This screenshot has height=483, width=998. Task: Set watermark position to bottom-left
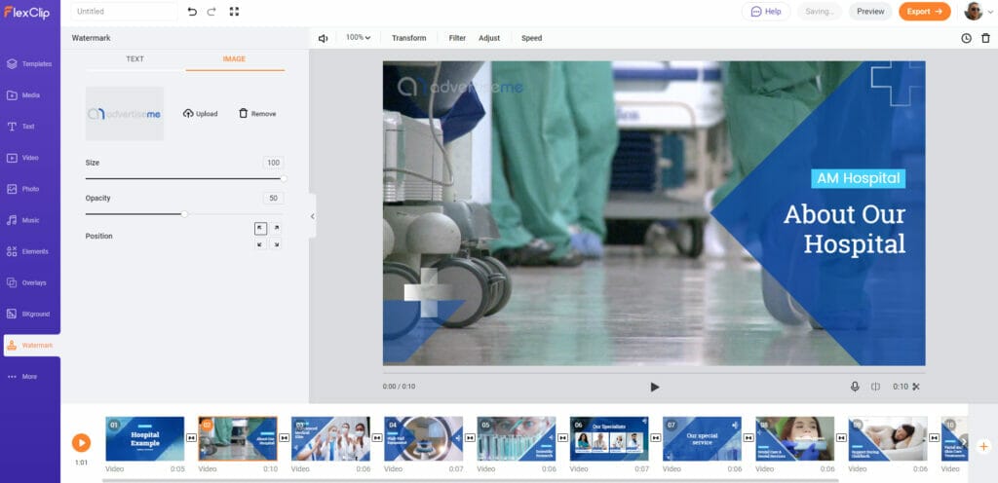pyautogui.click(x=260, y=244)
